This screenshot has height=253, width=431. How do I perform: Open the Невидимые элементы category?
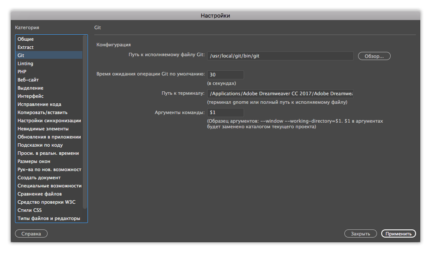click(x=43, y=128)
